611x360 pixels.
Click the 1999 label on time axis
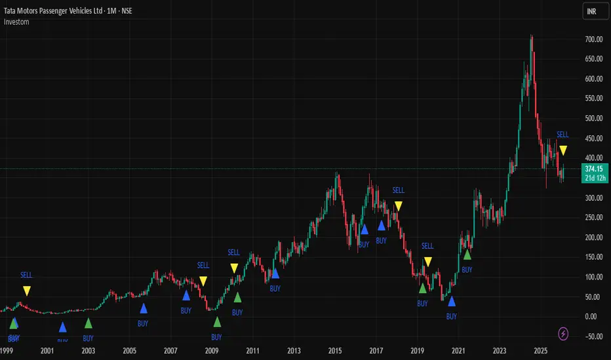(7, 351)
